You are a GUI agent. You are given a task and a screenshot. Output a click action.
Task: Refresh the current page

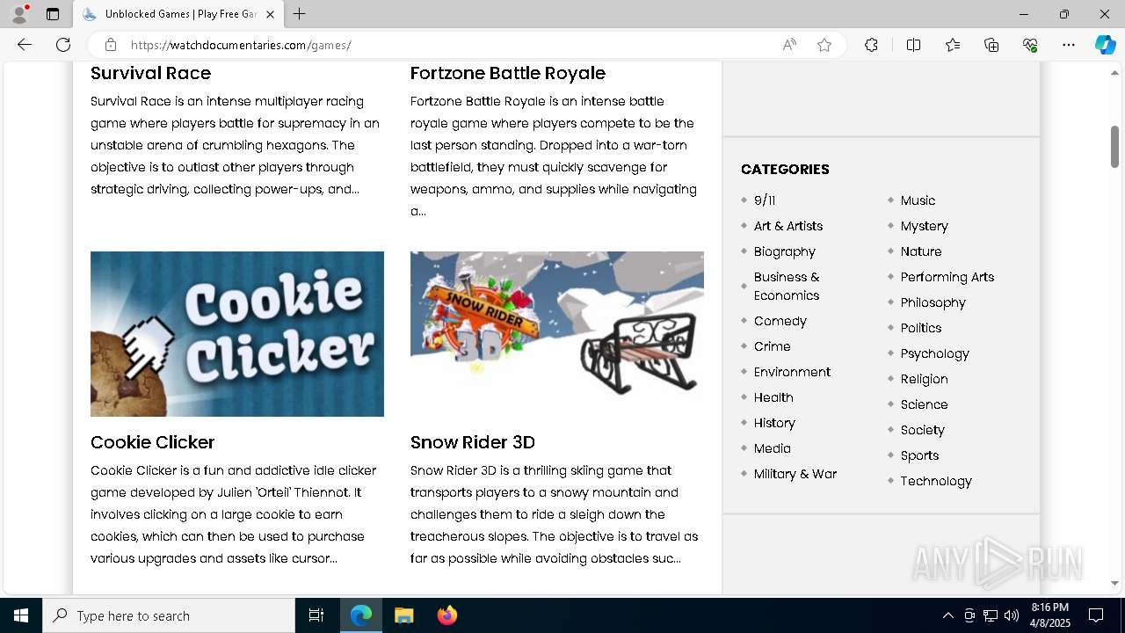(63, 45)
